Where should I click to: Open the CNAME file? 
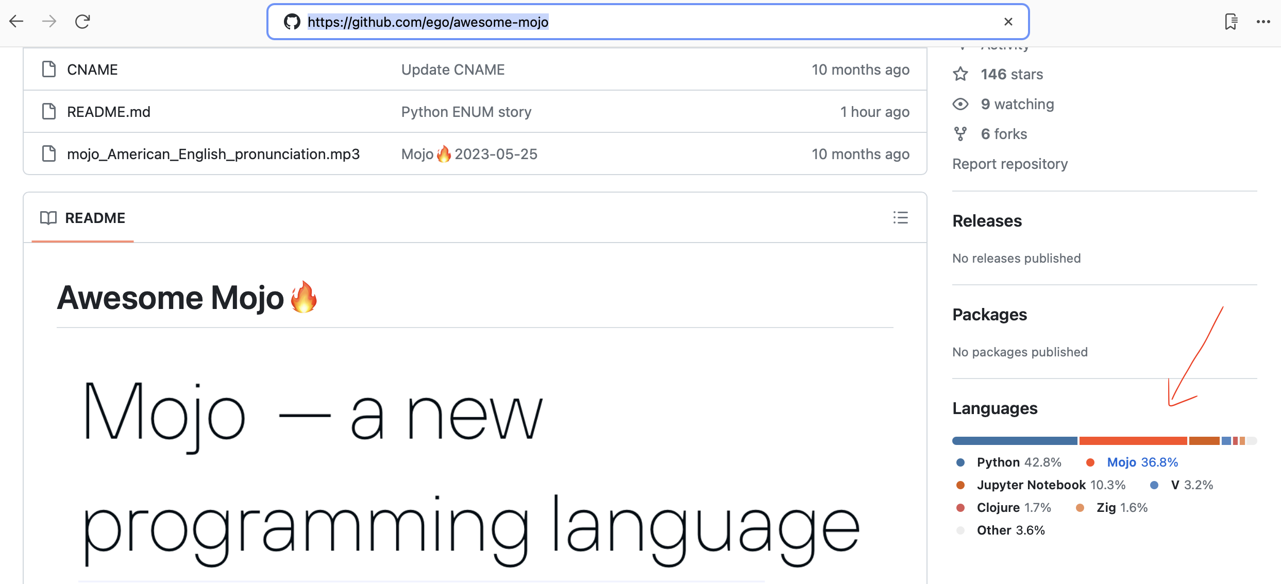(x=92, y=70)
